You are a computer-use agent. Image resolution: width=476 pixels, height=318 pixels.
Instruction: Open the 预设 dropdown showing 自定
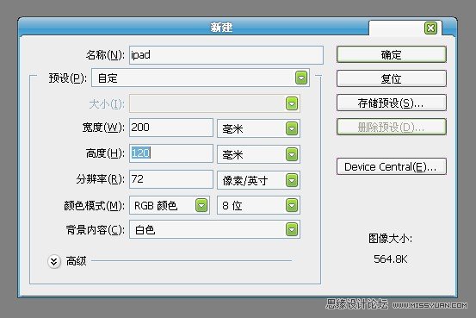(201, 78)
